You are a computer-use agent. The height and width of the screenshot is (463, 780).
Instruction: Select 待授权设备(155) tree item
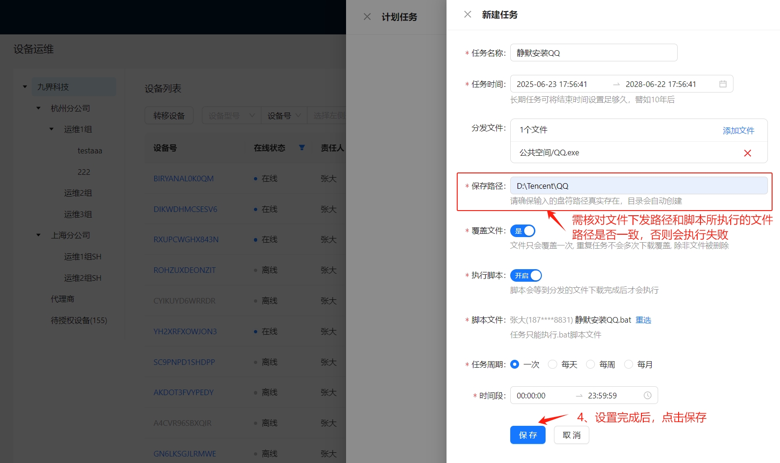(79, 320)
